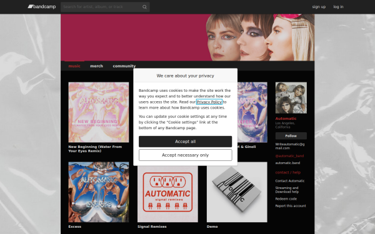
Task: Open New Beginning remix album cover
Action: (99, 112)
